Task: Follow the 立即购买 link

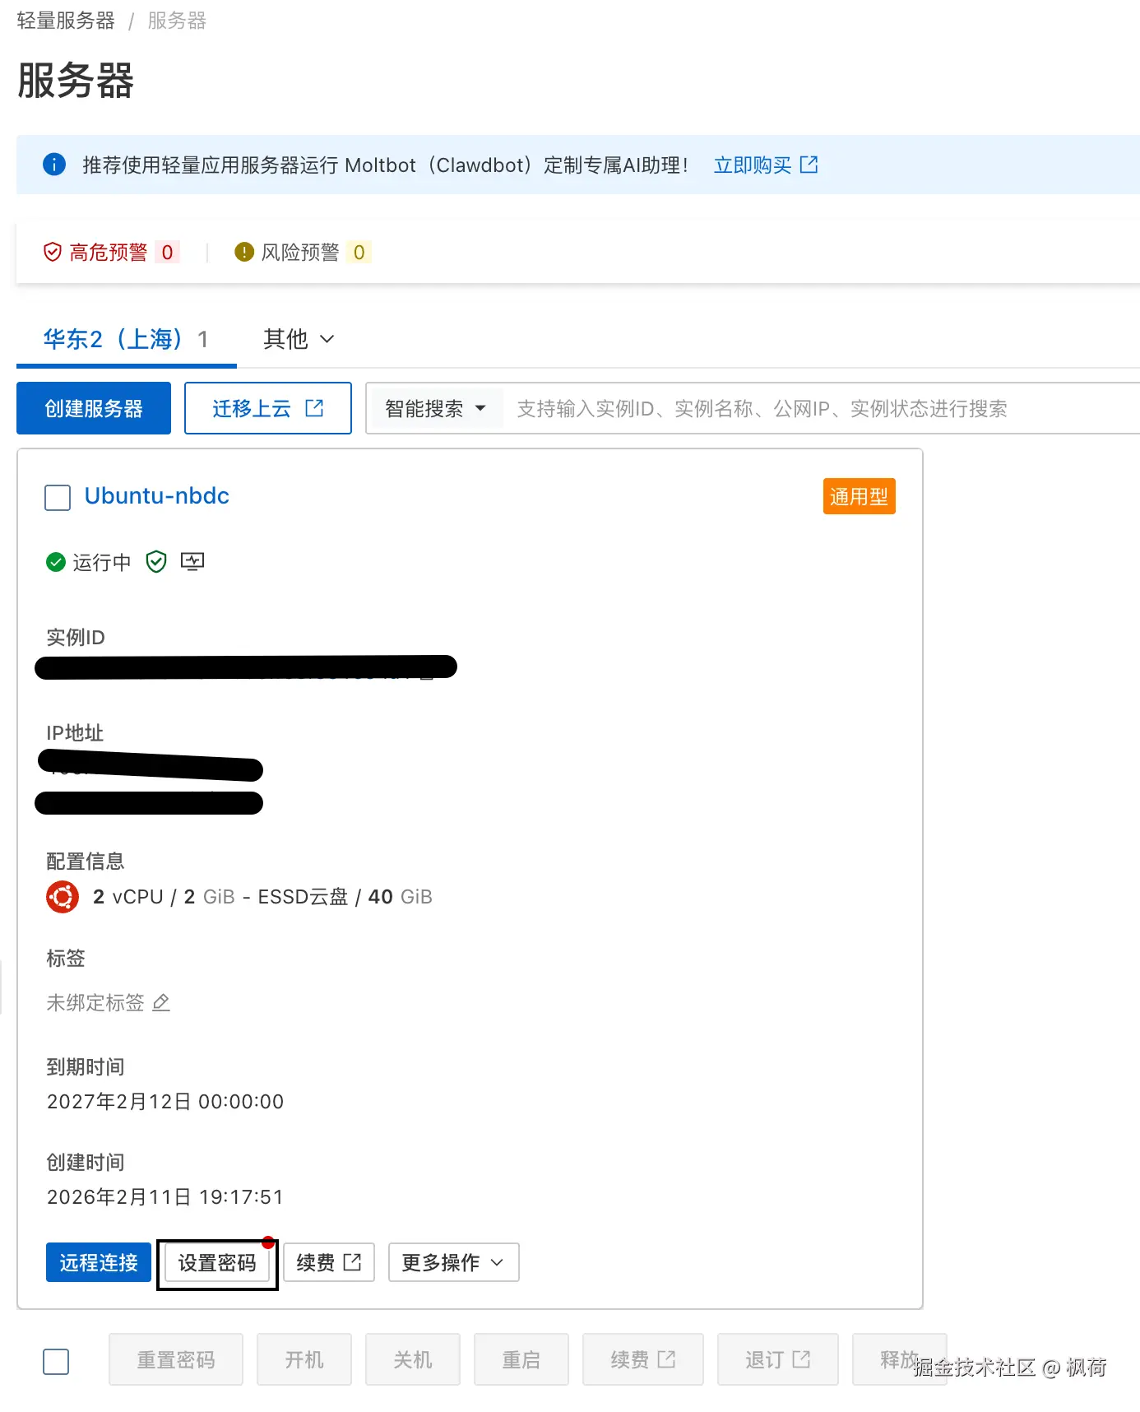Action: point(753,165)
